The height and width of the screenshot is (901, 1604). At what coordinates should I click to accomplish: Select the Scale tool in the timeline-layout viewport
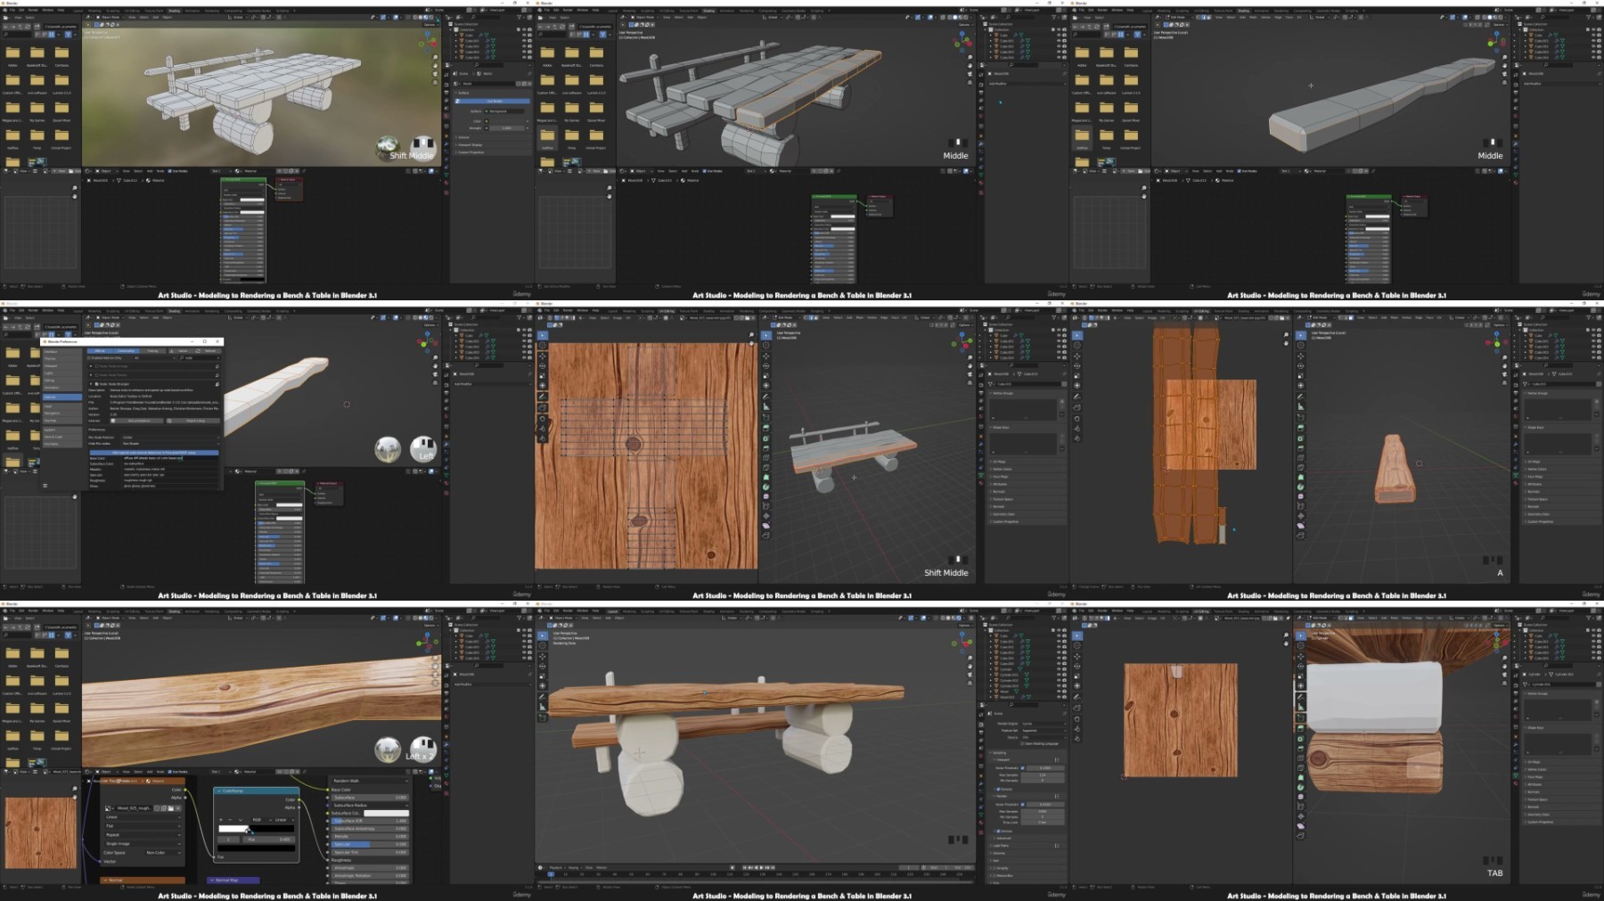[x=543, y=676]
